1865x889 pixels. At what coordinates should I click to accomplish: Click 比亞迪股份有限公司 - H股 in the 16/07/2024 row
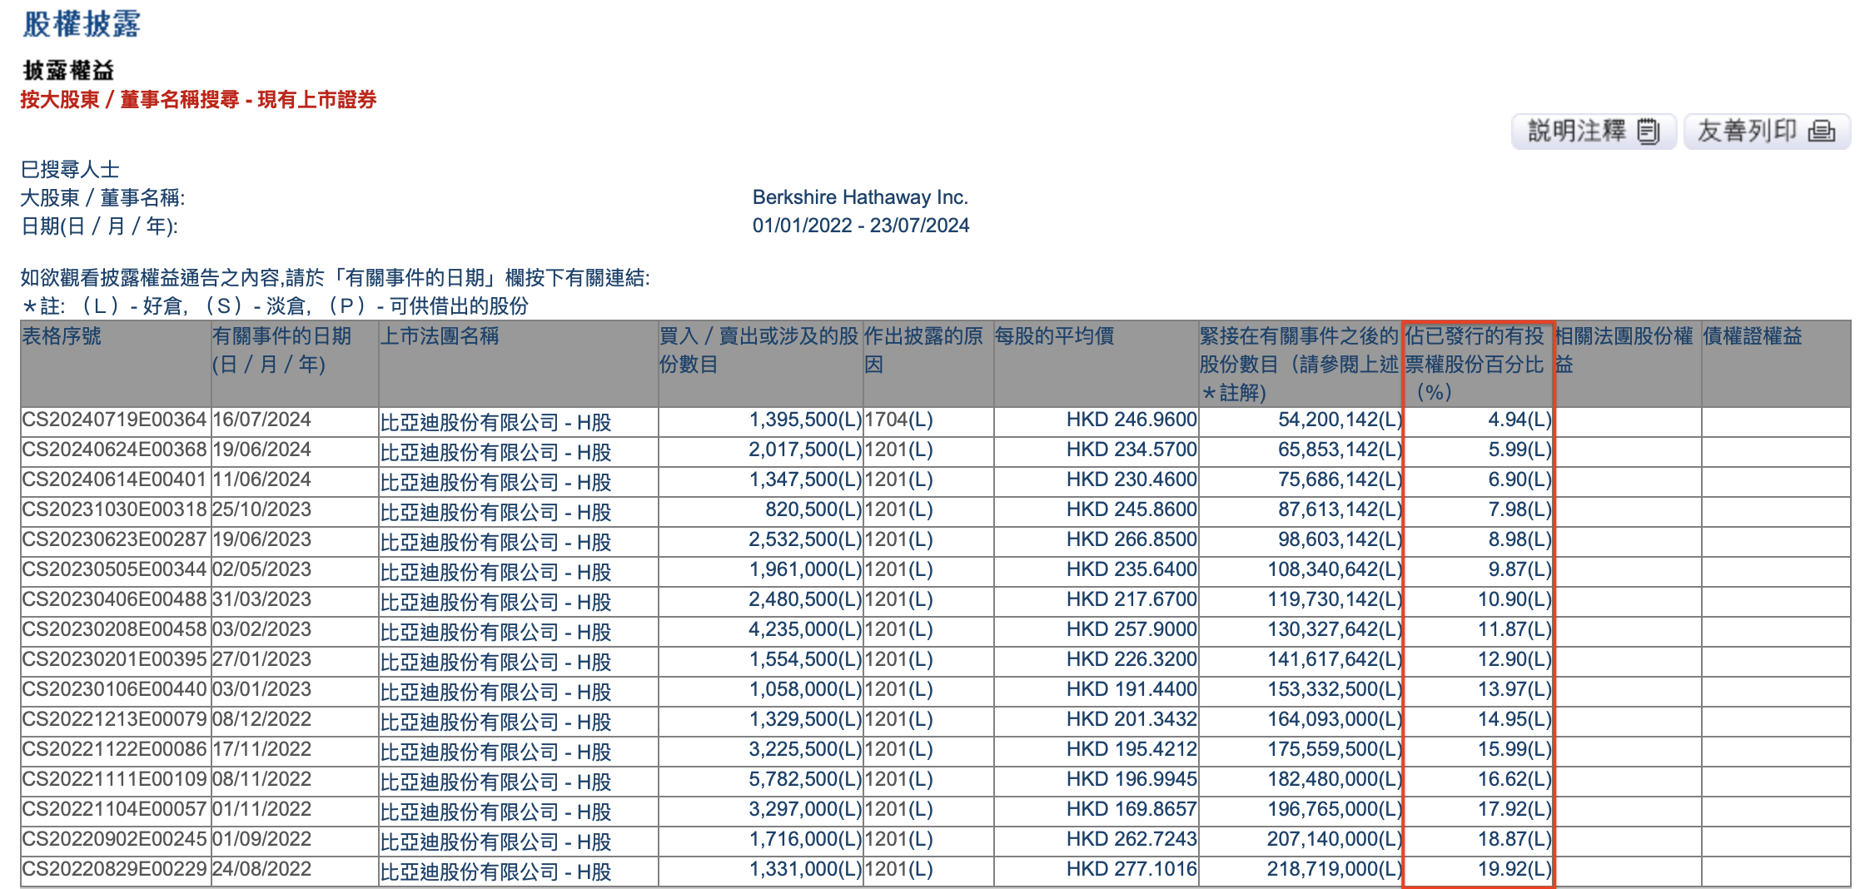click(x=496, y=422)
